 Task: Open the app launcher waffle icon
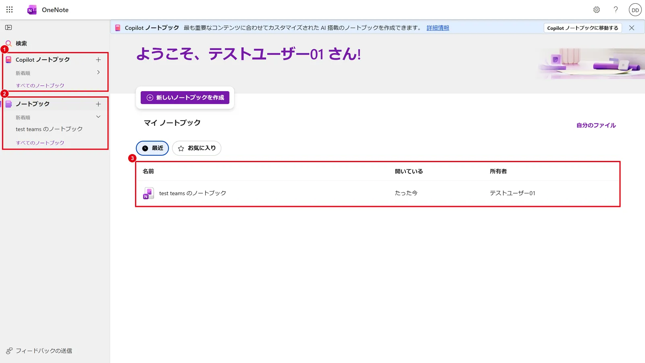click(x=10, y=10)
